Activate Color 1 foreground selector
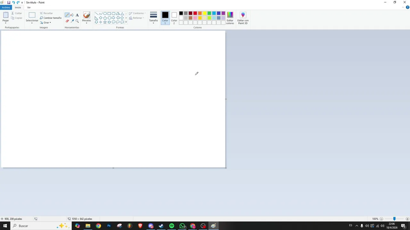The image size is (410, 230). tap(165, 18)
